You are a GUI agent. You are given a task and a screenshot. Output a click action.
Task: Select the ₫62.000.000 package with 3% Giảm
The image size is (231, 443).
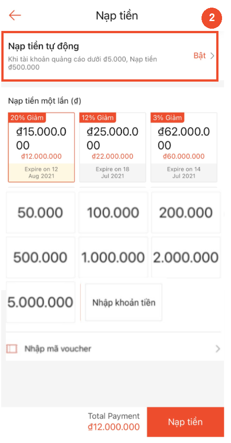click(184, 148)
